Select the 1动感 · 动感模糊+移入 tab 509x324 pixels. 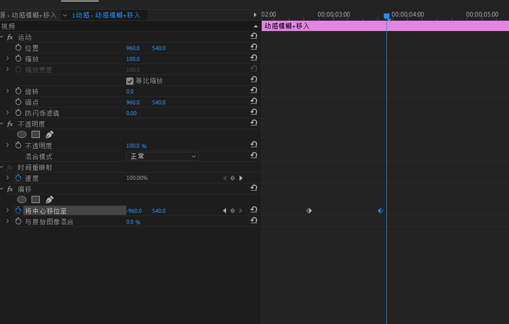point(106,15)
